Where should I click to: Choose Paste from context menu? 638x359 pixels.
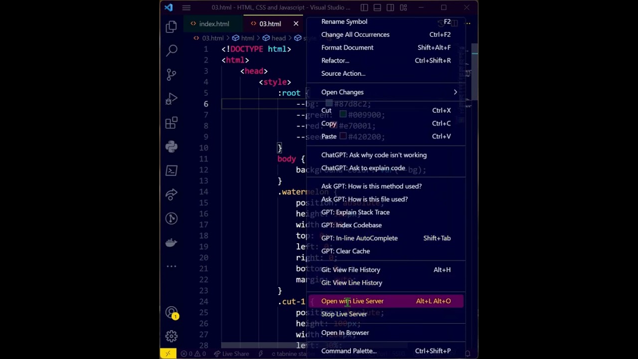click(386, 136)
